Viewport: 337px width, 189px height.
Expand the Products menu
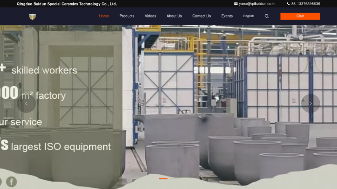[127, 16]
